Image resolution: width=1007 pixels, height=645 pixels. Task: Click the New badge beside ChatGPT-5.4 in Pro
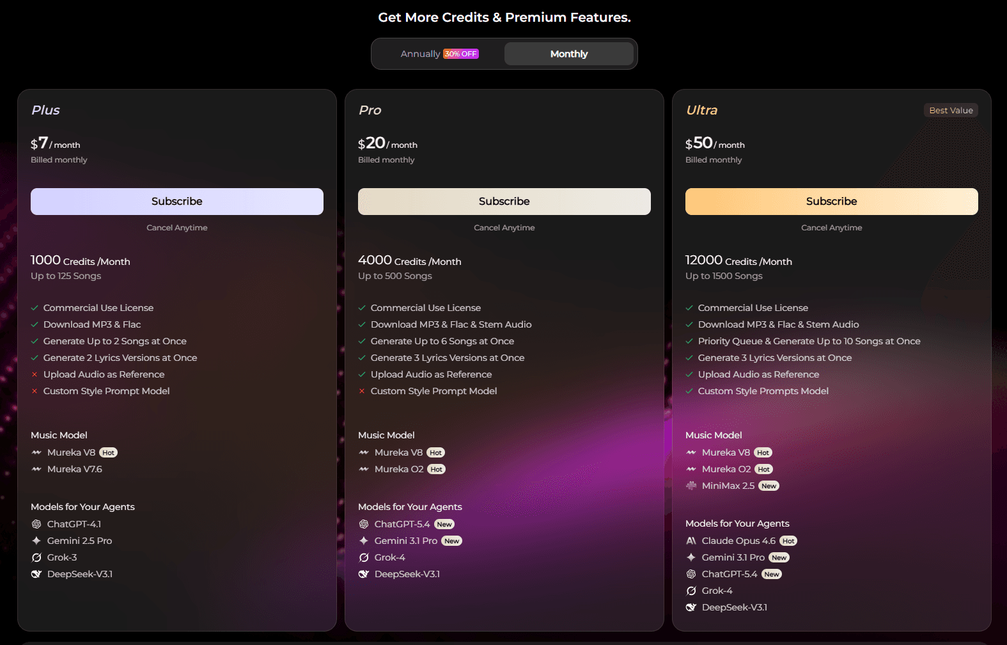pyautogui.click(x=444, y=524)
